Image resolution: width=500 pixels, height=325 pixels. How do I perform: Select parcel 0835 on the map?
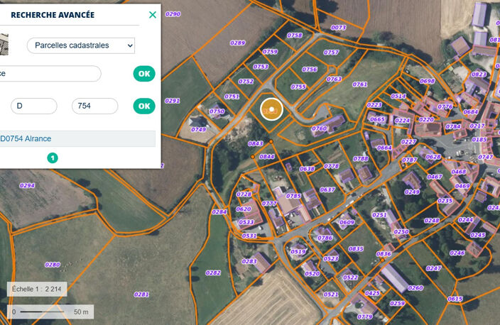[x=356, y=249]
